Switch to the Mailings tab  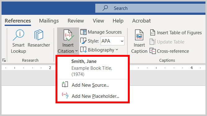pyautogui.click(x=49, y=21)
